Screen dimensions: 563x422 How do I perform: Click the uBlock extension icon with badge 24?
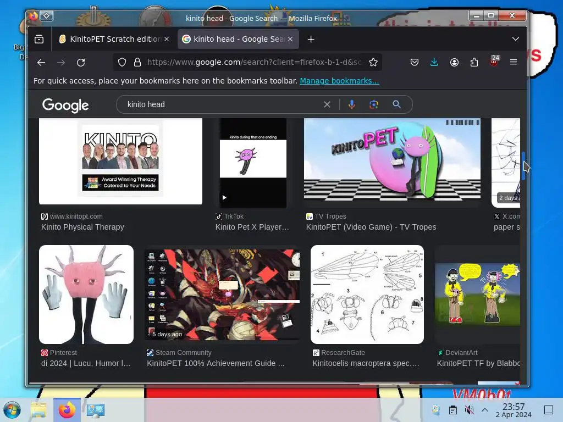tap(494, 62)
